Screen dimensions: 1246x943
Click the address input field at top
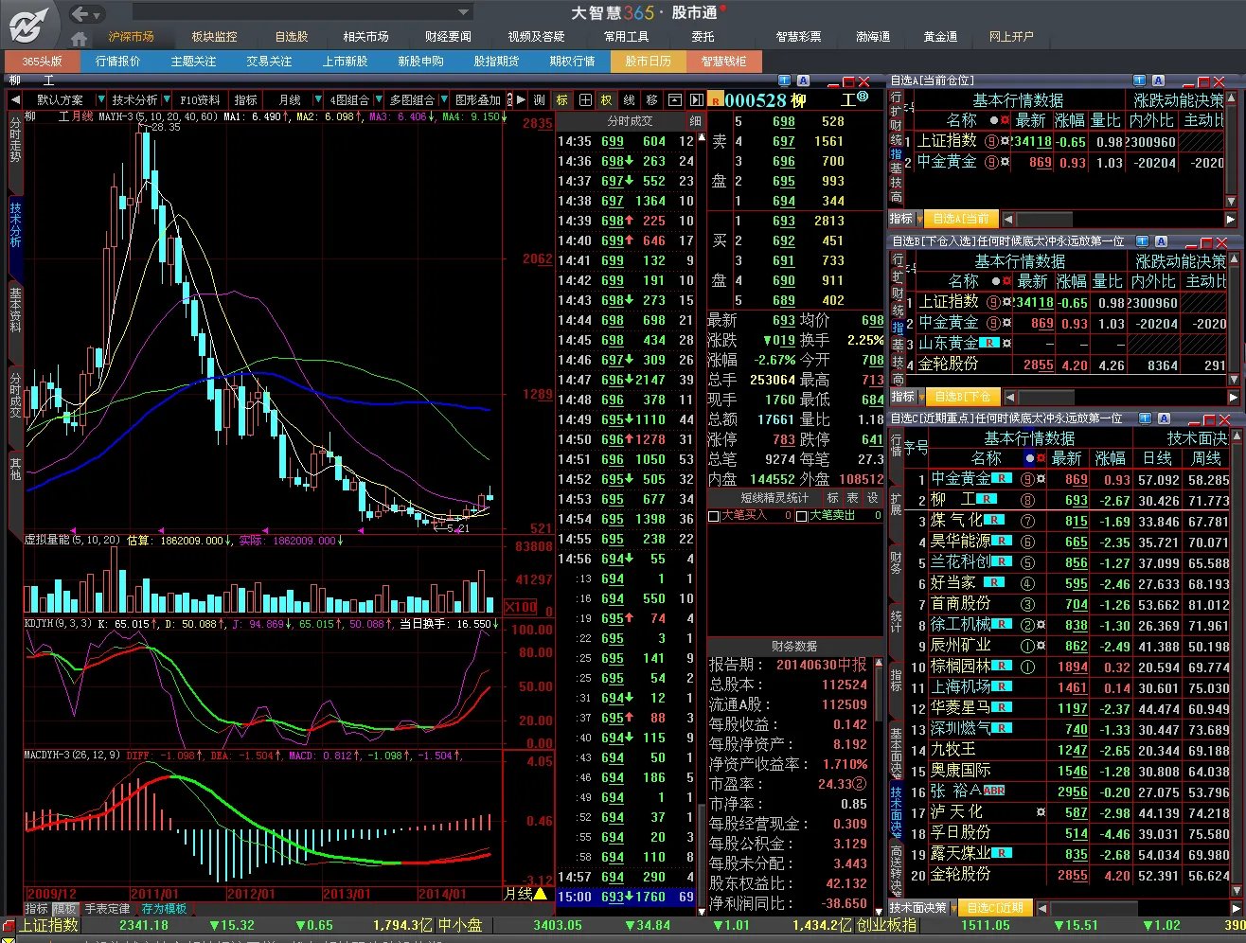pyautogui.click(x=301, y=12)
